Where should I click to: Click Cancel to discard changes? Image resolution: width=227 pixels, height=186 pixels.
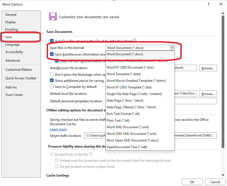coord(215,182)
